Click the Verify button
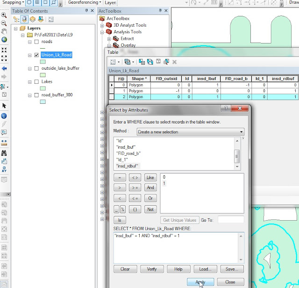Image resolution: width=299 pixels, height=288 pixels. coord(152,269)
